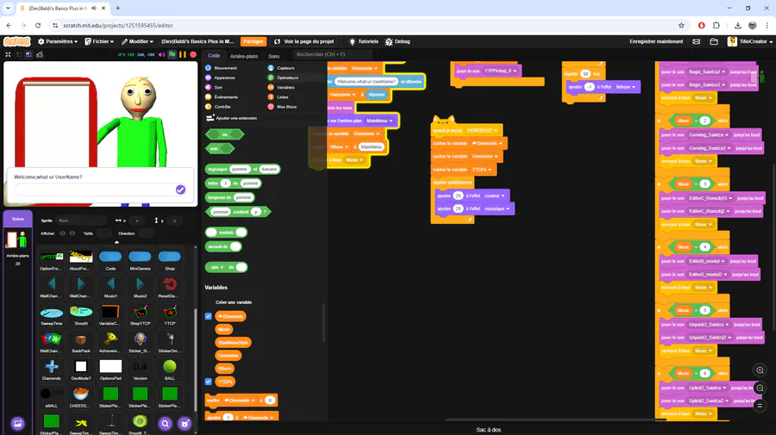The width and height of the screenshot is (776, 435).
Task: Select the Music1 sprite
Action: [x=110, y=287]
